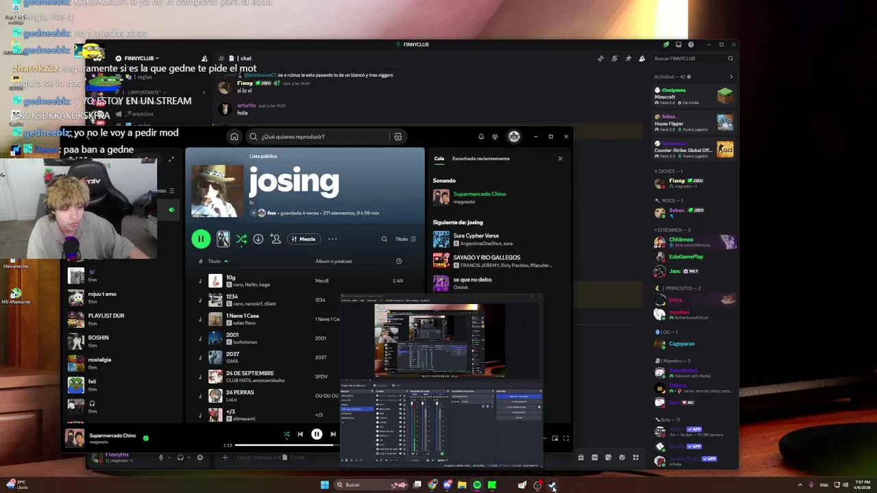Screen dimensions: 877x493
Task: Open Discord help icon
Action: [x=691, y=45]
